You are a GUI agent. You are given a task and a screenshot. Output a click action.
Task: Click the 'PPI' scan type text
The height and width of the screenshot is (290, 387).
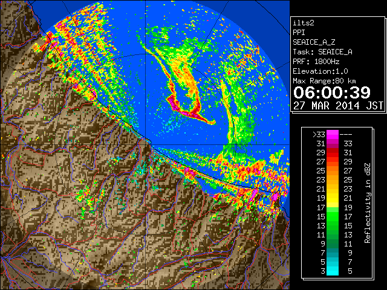(299, 33)
